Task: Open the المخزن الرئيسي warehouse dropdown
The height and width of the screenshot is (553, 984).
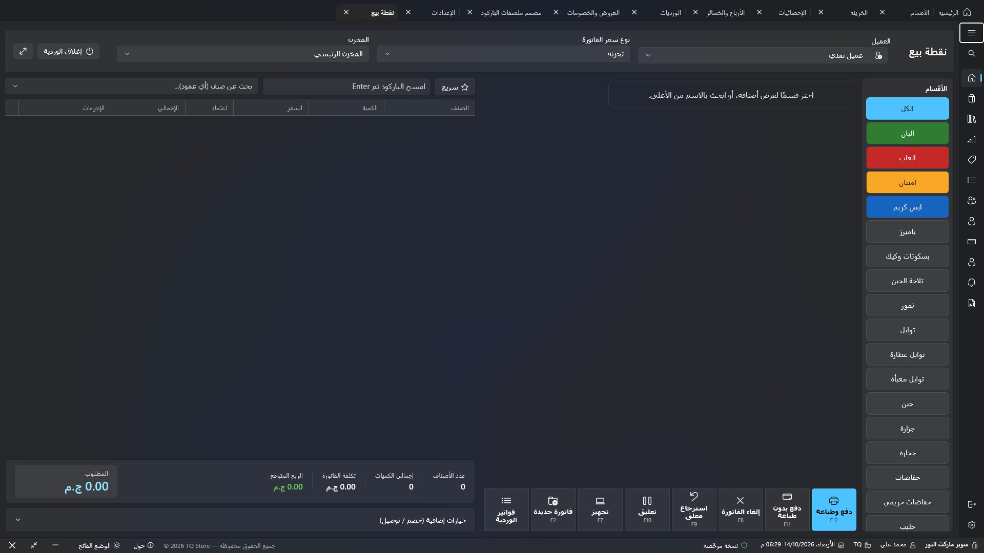Action: coord(242,54)
